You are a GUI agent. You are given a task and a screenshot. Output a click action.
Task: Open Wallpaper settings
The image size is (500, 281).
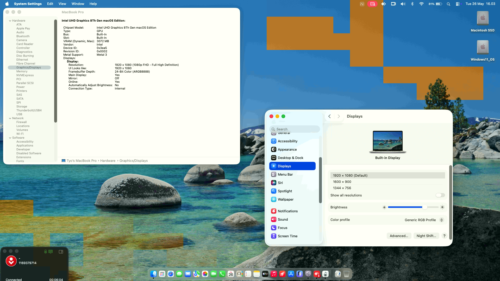pos(292,199)
